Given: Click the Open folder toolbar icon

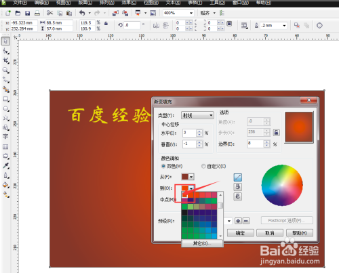Looking at the screenshot, I should click(x=18, y=13).
